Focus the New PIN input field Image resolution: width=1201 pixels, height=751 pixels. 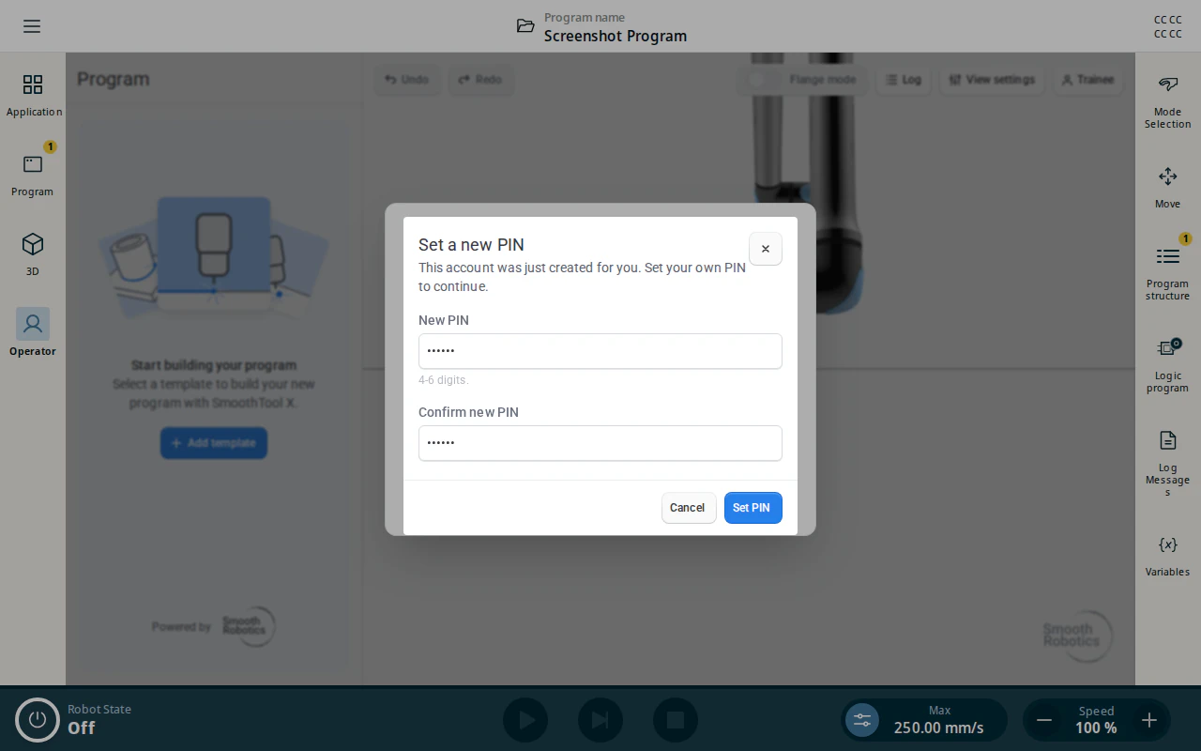[600, 351]
